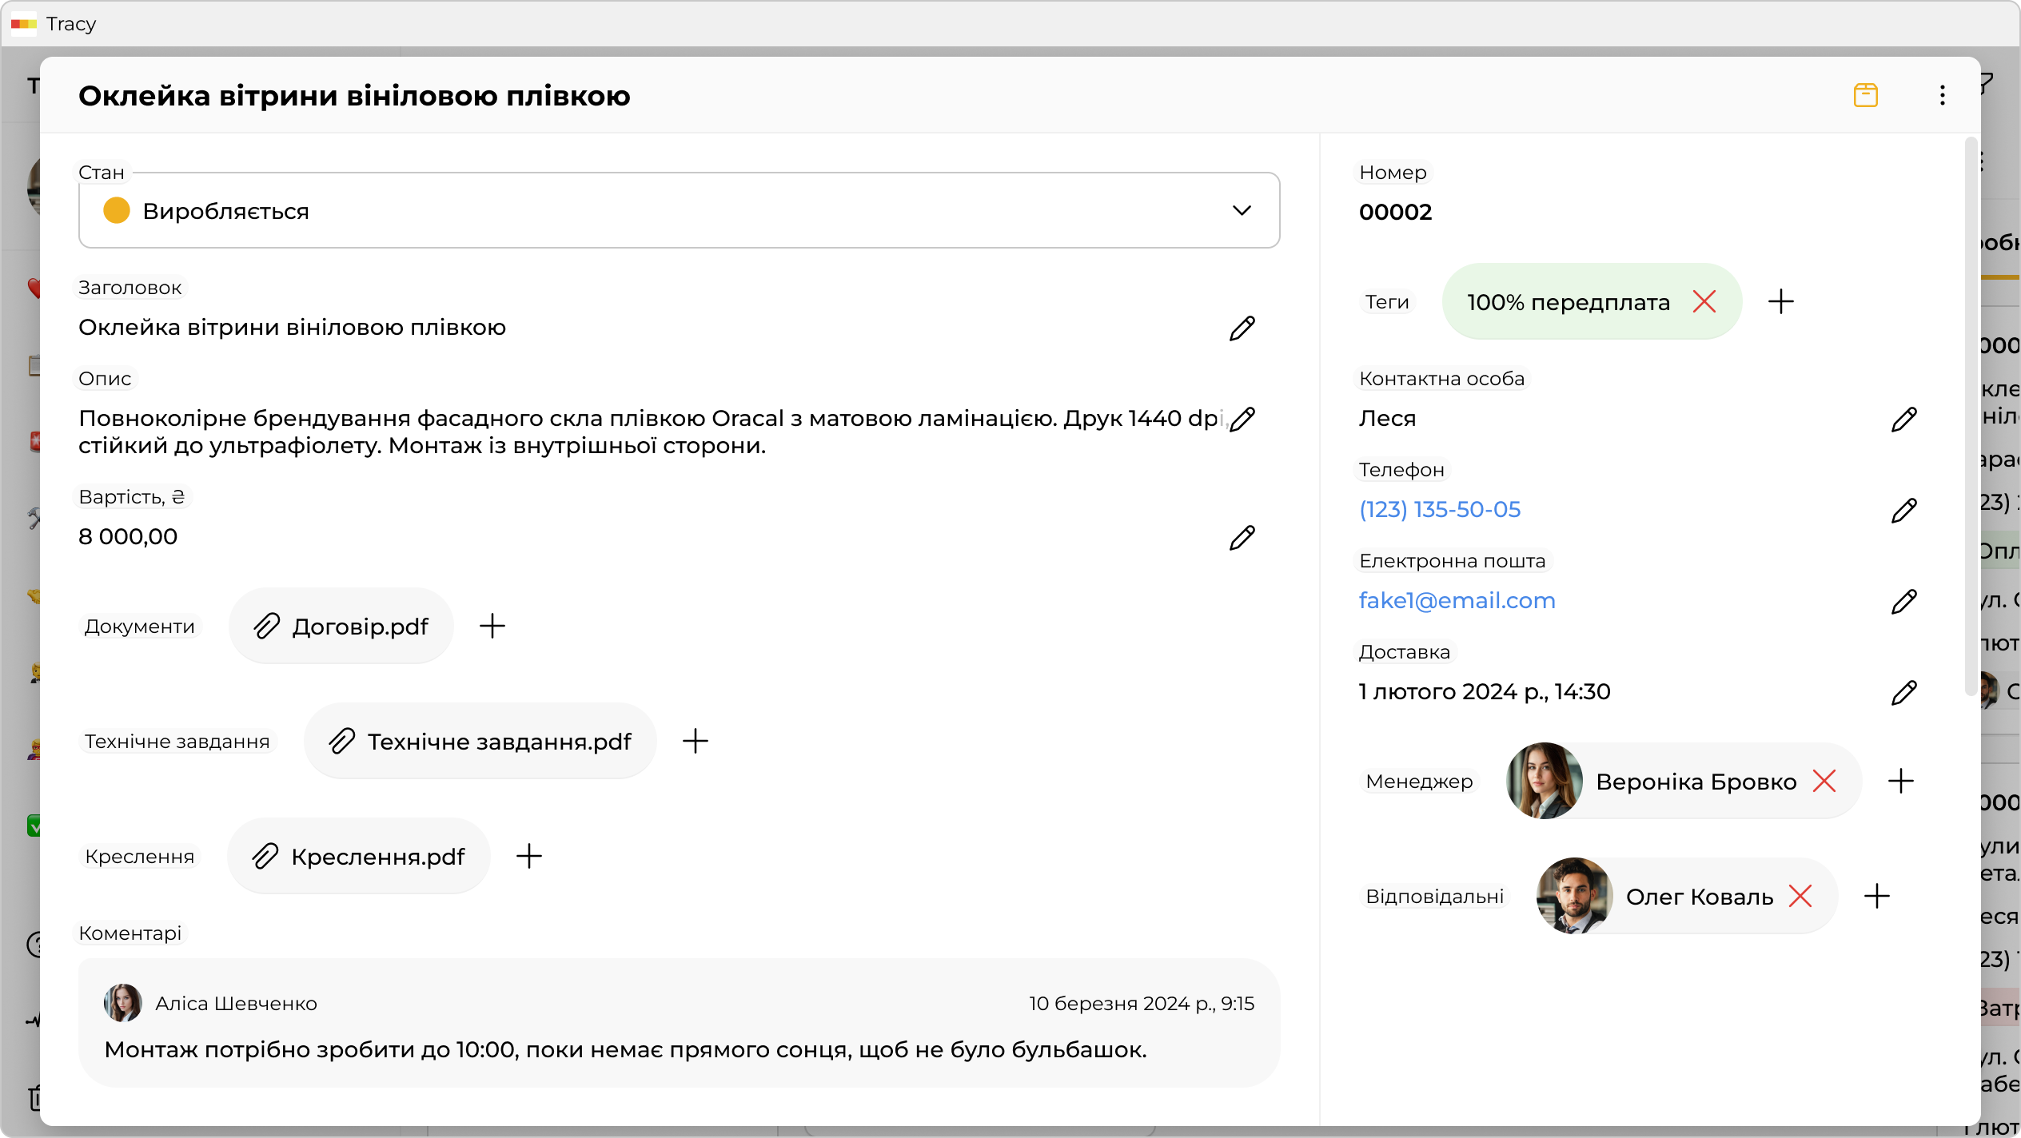Expand the Стан status dropdown
This screenshot has width=2021, height=1138.
tap(1241, 211)
